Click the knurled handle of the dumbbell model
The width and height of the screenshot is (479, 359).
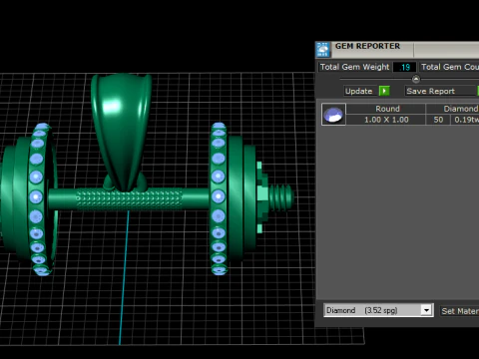pos(129,199)
